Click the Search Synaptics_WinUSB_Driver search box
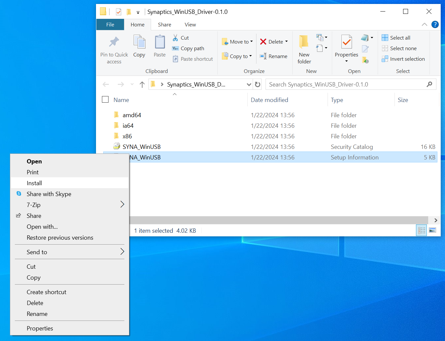 (x=346, y=85)
